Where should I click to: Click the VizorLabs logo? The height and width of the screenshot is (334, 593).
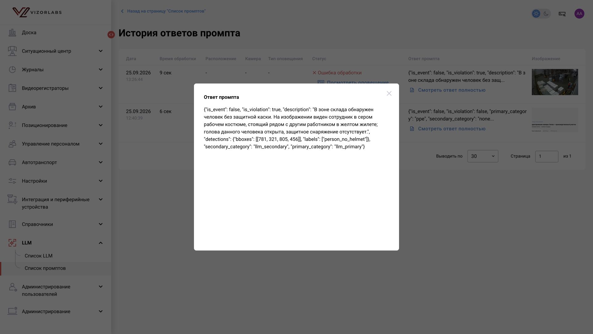(37, 12)
